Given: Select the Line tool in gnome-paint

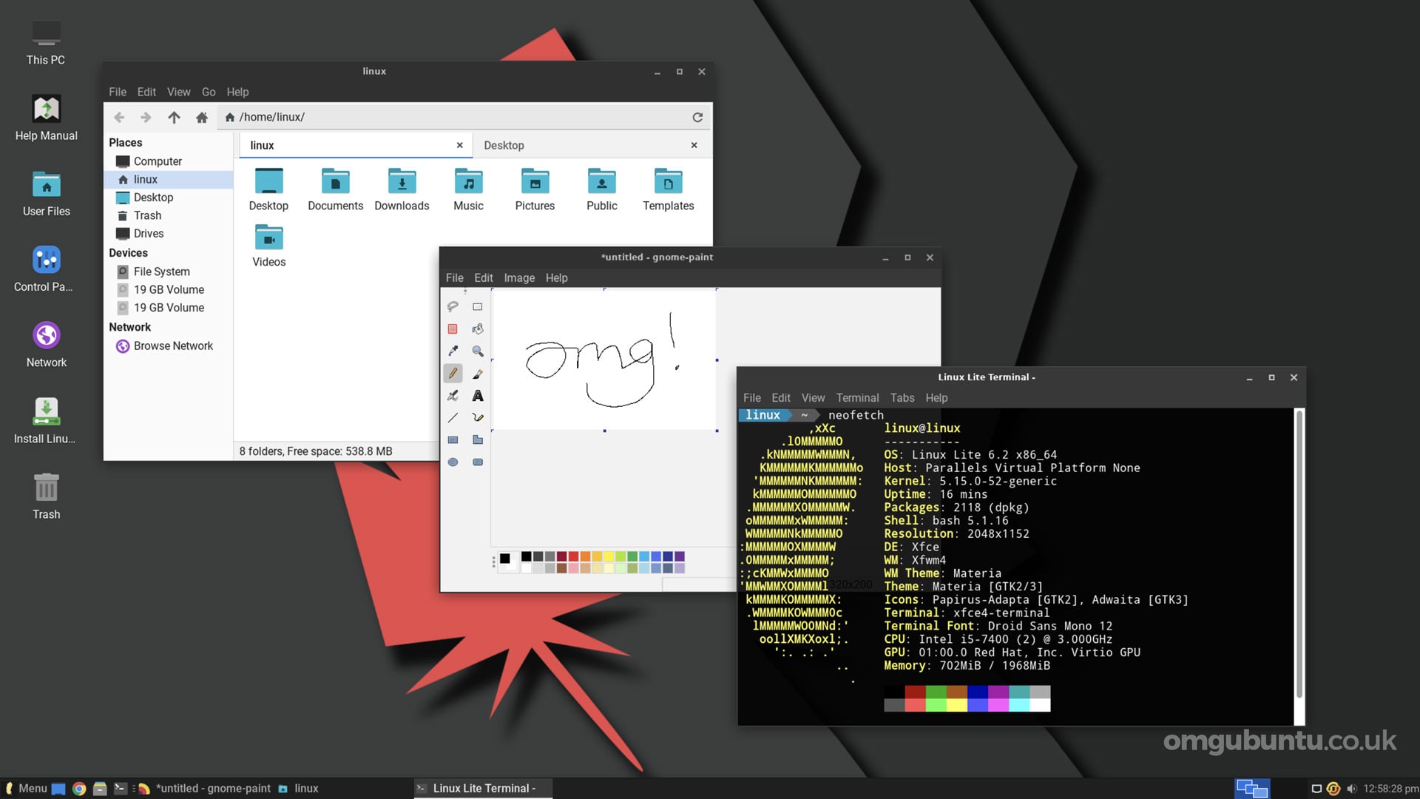Looking at the screenshot, I should click(453, 417).
